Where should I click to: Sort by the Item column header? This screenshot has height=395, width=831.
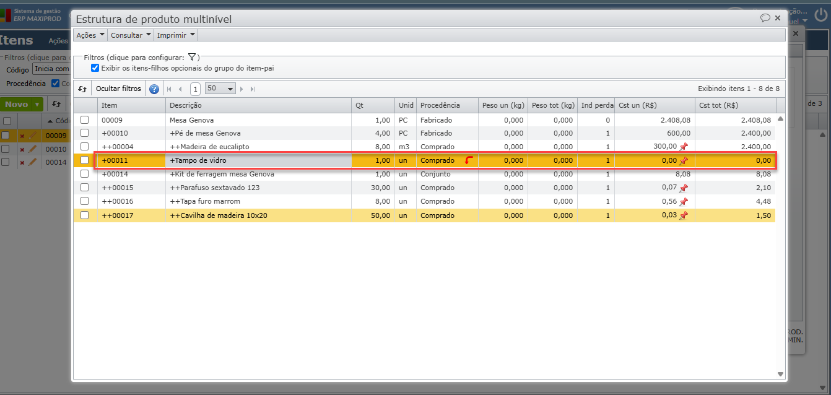click(x=131, y=105)
